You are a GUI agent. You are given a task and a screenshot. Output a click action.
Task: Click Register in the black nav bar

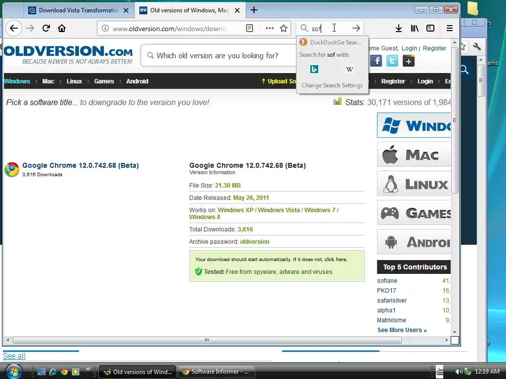(x=393, y=81)
